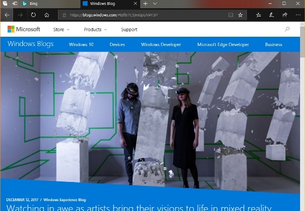Open the Favorites hub icon

[258, 15]
